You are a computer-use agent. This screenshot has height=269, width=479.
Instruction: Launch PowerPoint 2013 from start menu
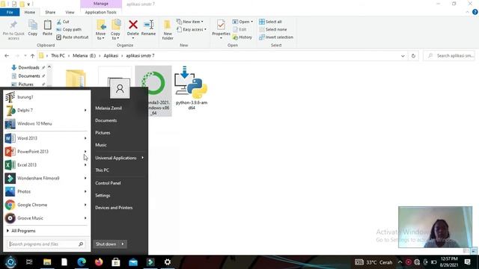click(46, 152)
